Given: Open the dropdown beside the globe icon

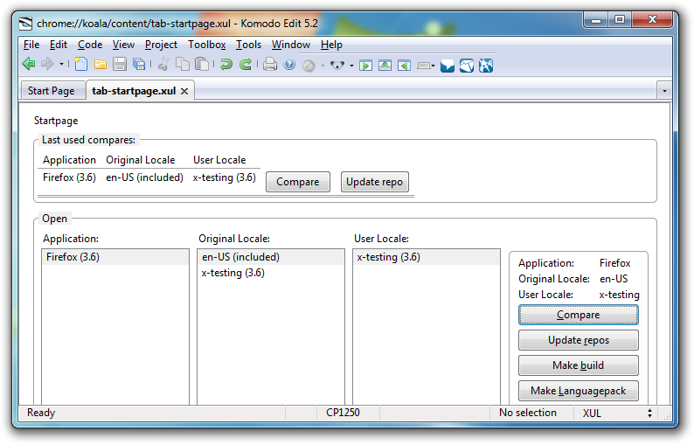Looking at the screenshot, I should pyautogui.click(x=323, y=66).
